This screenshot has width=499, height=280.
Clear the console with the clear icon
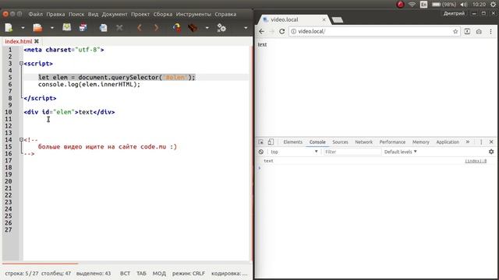click(x=261, y=152)
